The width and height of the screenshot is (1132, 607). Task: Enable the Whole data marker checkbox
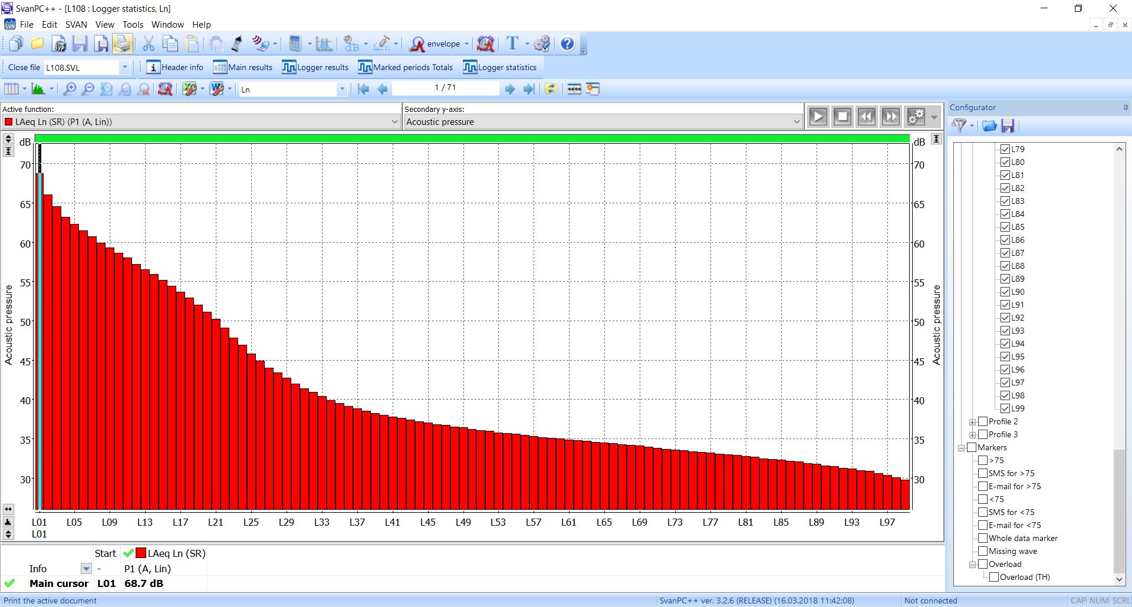point(983,538)
